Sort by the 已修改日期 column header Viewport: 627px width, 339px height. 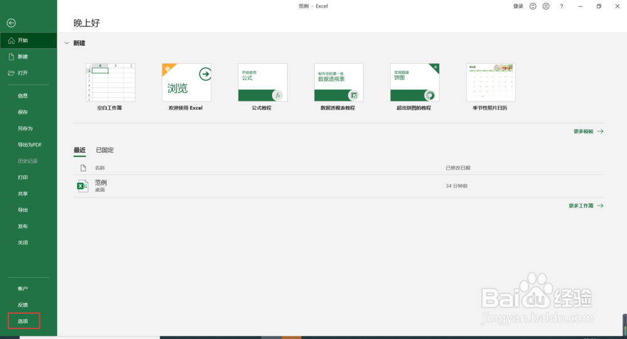coord(458,168)
